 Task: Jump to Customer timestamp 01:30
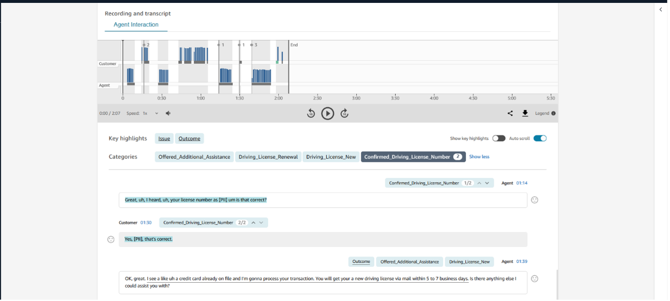[146, 223]
